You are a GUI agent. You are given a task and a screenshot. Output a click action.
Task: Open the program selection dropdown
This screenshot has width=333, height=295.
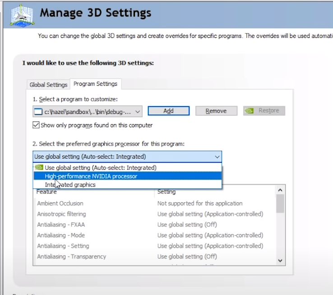88,112
